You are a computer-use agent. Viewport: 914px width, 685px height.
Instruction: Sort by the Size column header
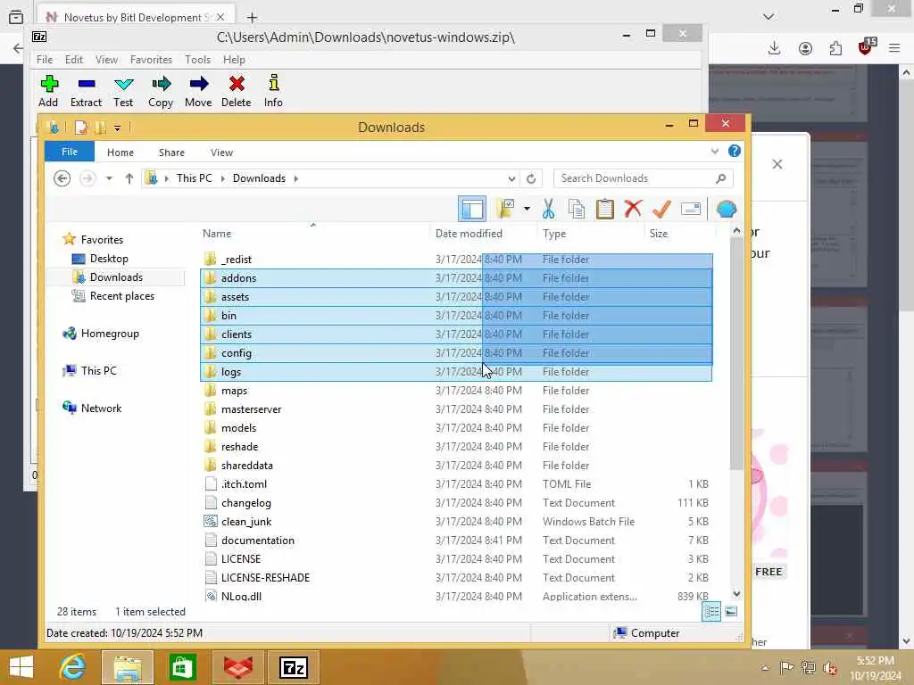click(x=679, y=234)
